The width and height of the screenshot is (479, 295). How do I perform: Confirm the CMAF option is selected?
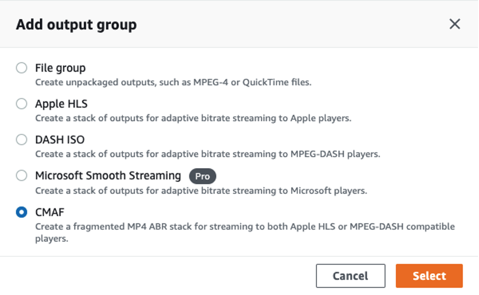[22, 212]
